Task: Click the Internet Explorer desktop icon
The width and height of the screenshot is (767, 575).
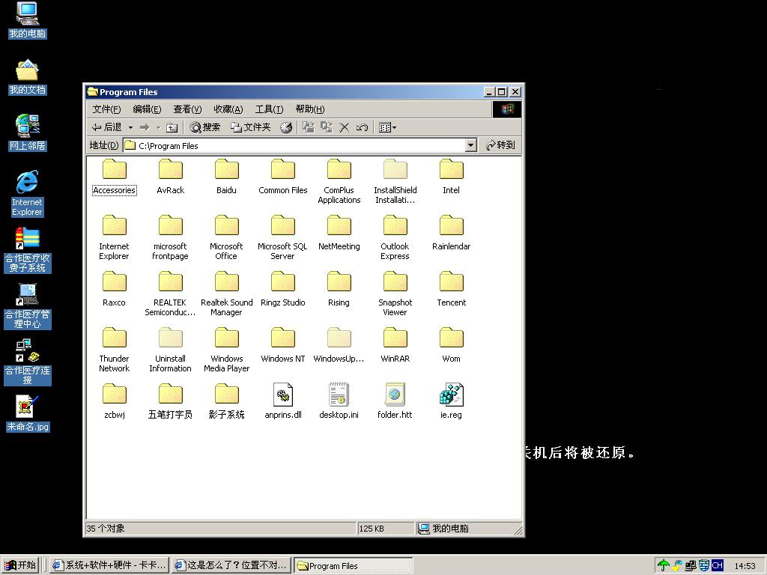Action: tap(27, 183)
